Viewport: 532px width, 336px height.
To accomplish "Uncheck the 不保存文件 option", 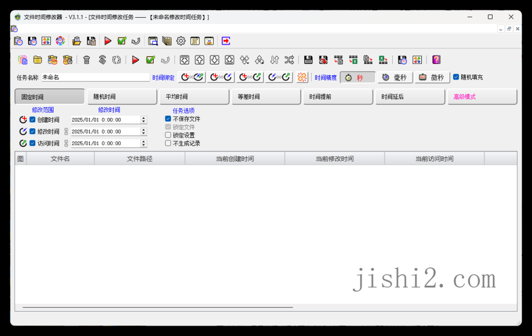I will tap(168, 119).
